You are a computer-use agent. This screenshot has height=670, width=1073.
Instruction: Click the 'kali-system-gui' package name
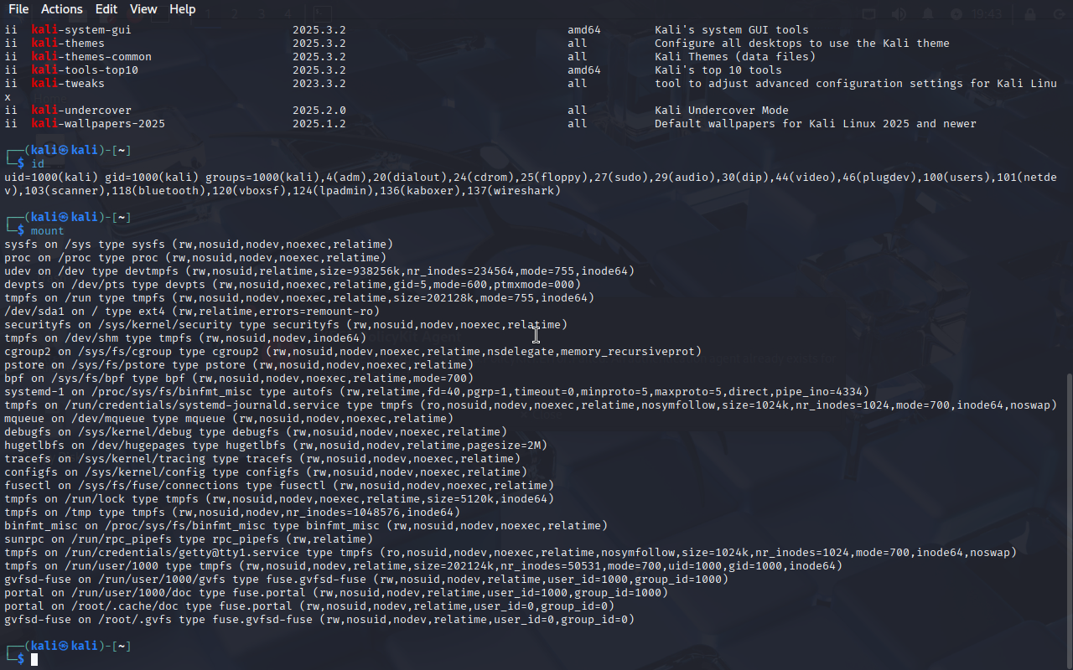(81, 29)
